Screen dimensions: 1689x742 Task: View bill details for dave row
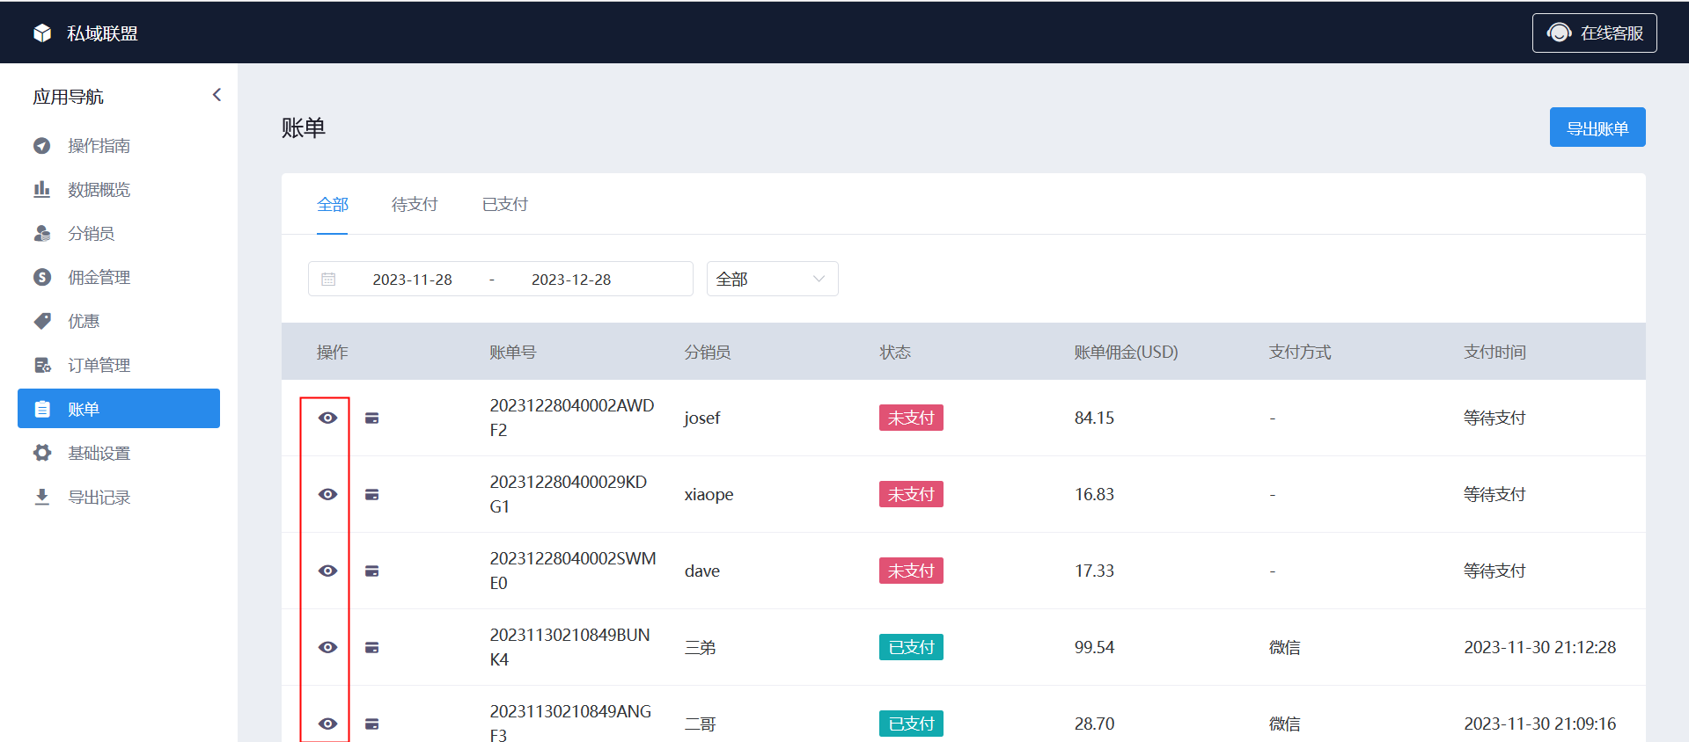(x=328, y=571)
